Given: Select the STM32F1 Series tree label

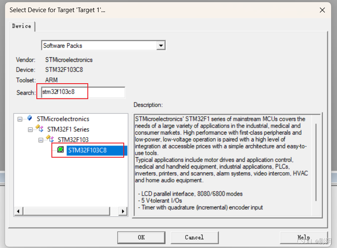Looking at the screenshot, I should (68, 129).
